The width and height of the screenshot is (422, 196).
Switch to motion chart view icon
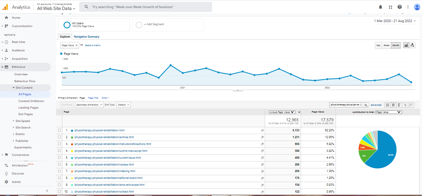pos(412,45)
